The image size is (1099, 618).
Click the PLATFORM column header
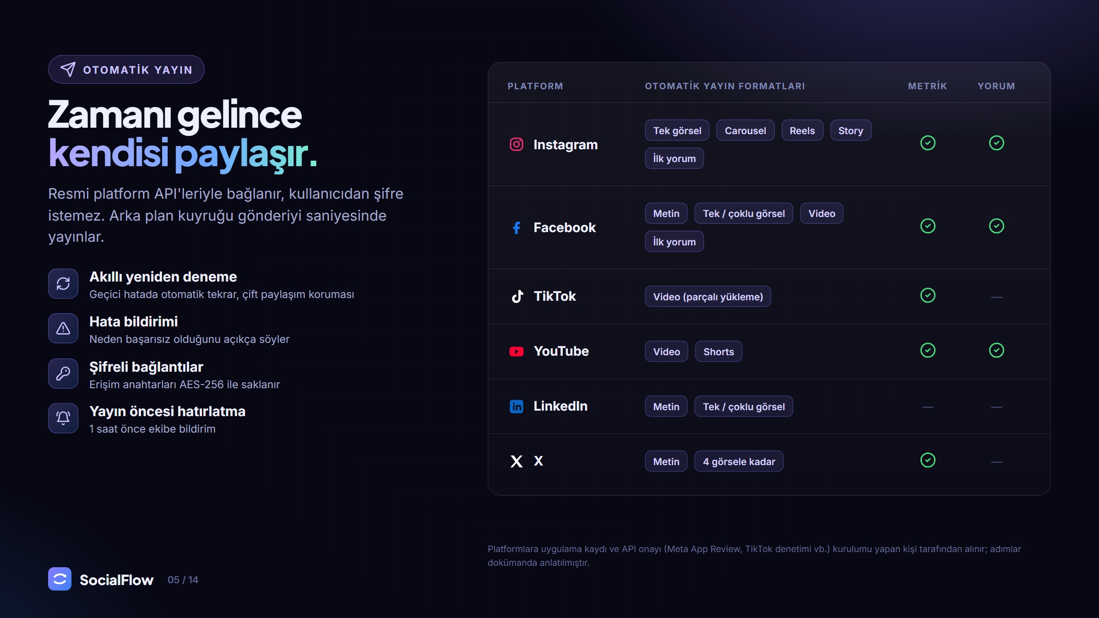[535, 86]
